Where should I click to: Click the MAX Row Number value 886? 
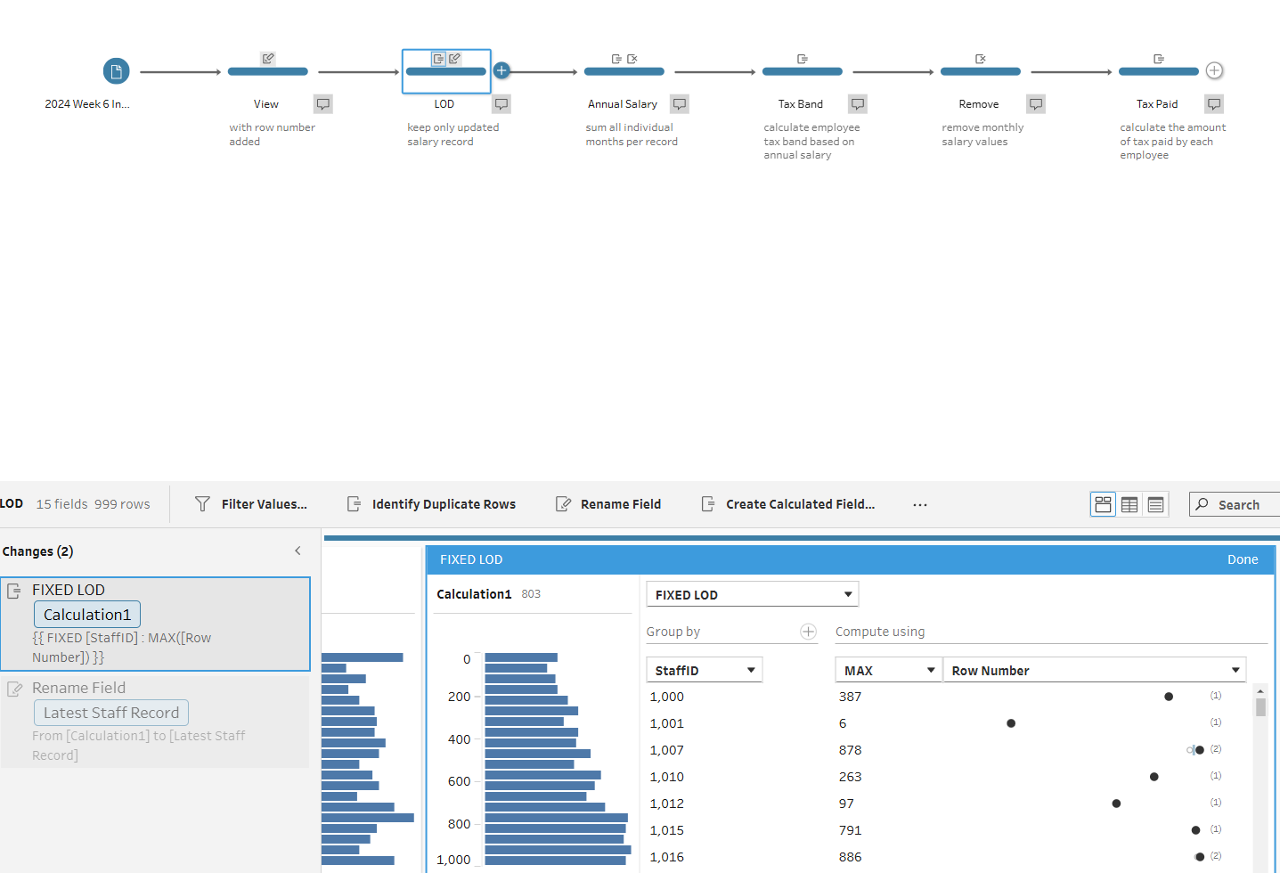pos(850,857)
